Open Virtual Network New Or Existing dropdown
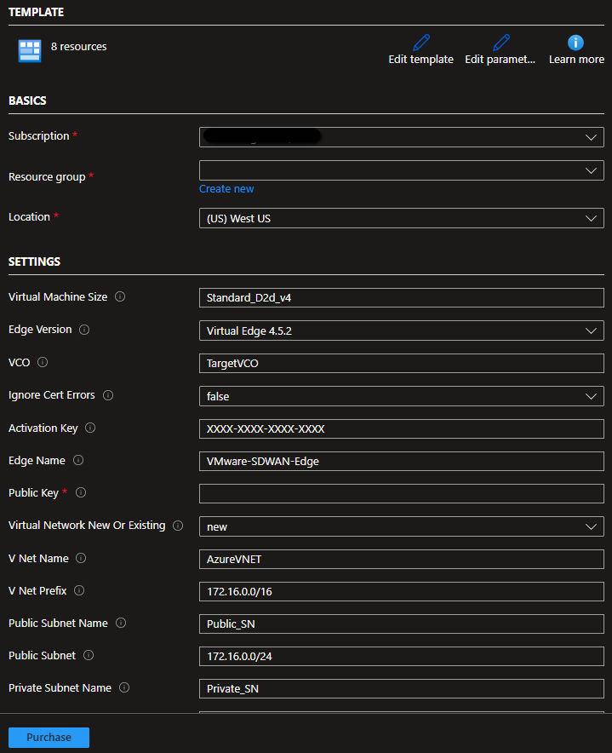This screenshot has height=753, width=612. [401, 526]
